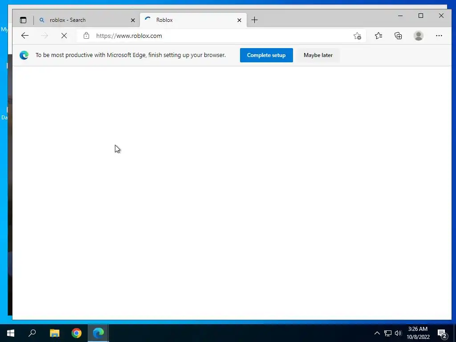Click the Complete setup button
The height and width of the screenshot is (342, 456).
click(x=266, y=55)
